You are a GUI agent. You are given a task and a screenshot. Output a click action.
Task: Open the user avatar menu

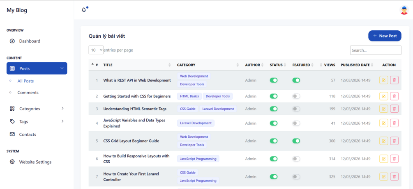404,10
